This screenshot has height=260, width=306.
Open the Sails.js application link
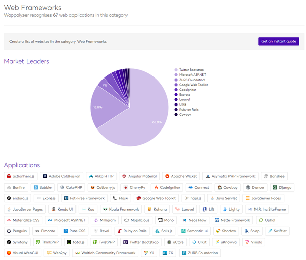click(x=164, y=231)
